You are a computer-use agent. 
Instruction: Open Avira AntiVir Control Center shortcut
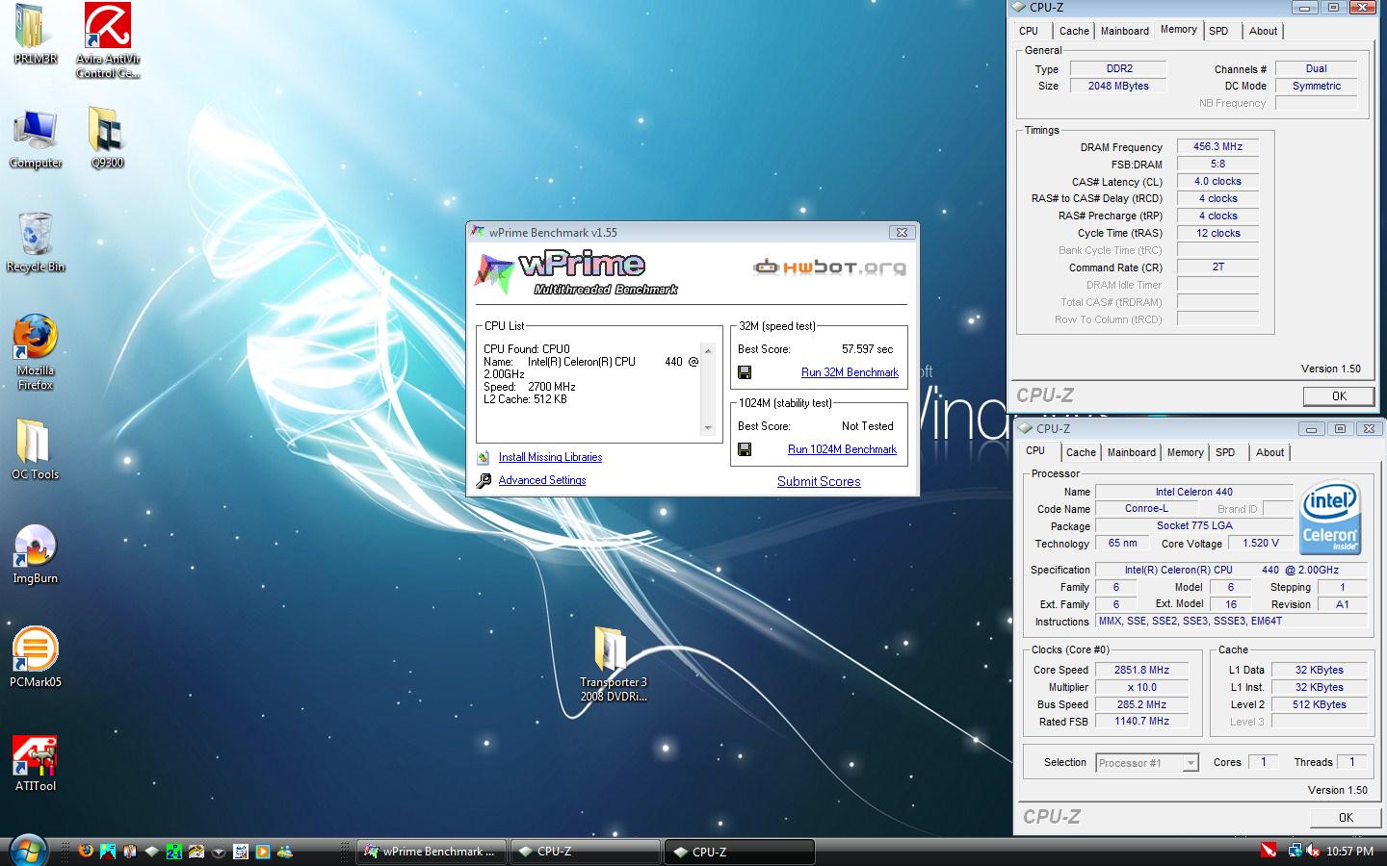[x=108, y=40]
